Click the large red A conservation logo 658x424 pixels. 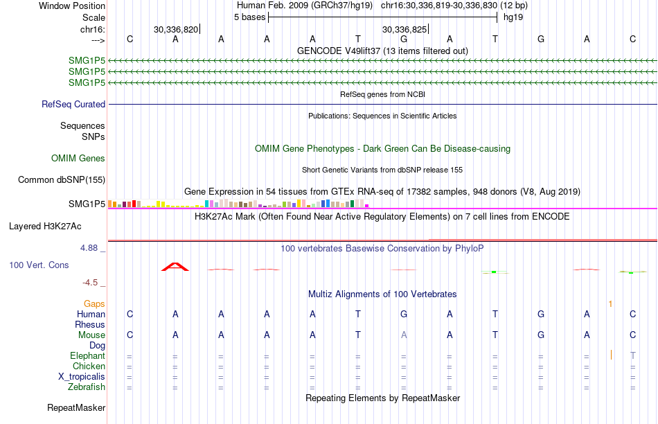point(175,267)
